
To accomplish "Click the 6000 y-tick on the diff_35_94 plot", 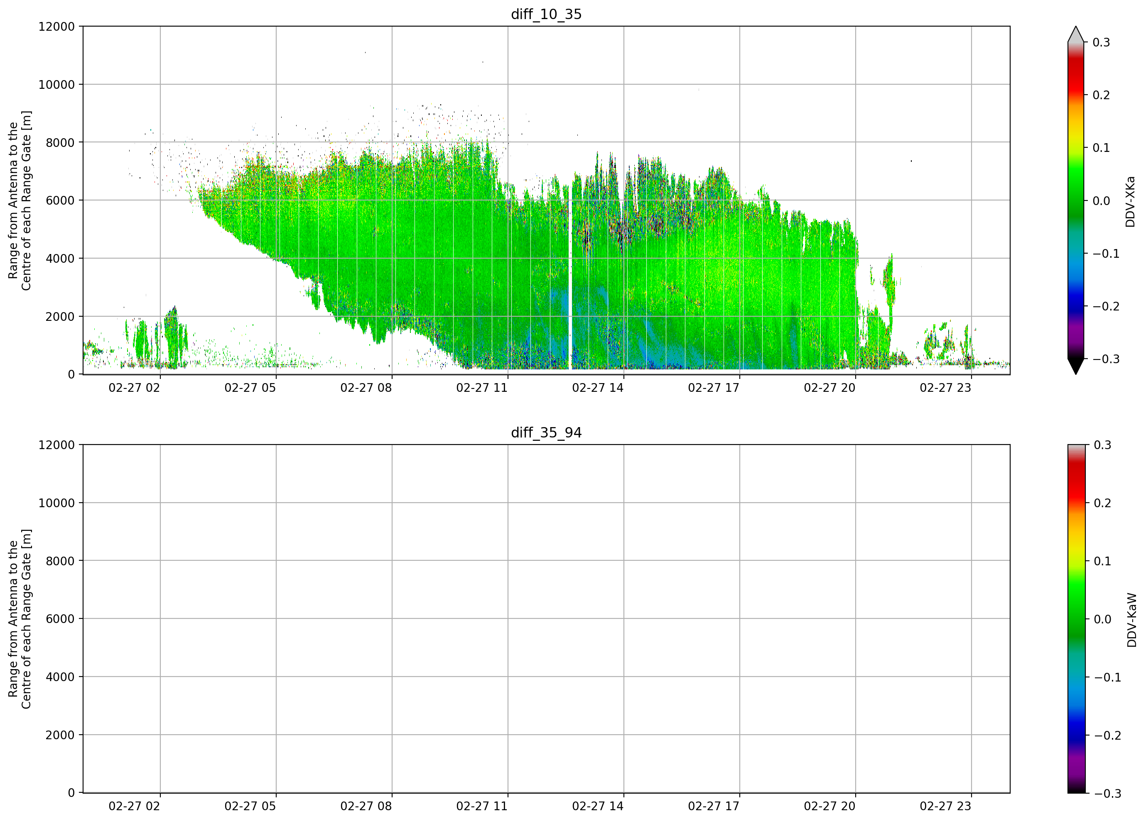I will pyautogui.click(x=60, y=619).
